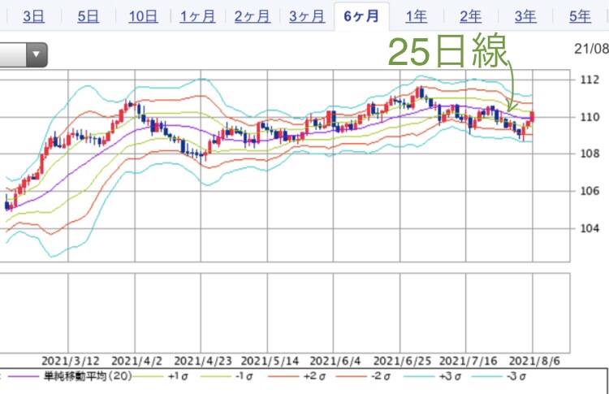Open the dropdown arrow above the chart
Viewport: 609px width, 394px height.
point(37,54)
